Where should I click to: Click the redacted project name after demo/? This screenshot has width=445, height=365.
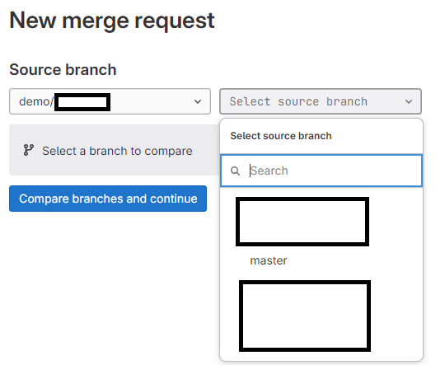(82, 102)
